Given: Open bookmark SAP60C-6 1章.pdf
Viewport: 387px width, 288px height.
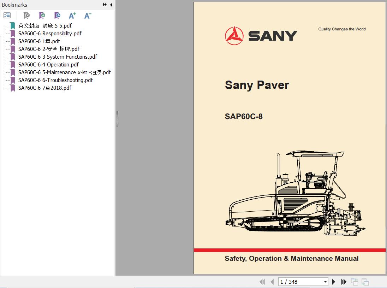Looking at the screenshot, I should pyautogui.click(x=39, y=41).
